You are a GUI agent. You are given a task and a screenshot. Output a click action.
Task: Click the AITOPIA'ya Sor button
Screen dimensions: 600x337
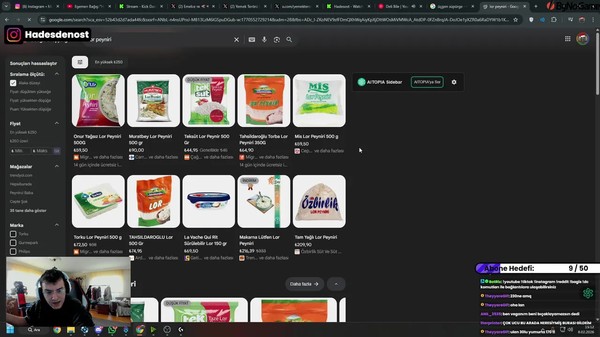coord(427,82)
